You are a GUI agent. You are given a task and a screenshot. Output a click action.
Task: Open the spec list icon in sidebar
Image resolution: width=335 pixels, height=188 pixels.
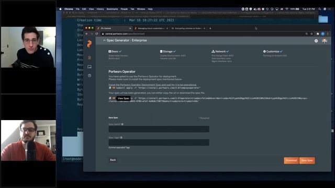tap(90, 58)
